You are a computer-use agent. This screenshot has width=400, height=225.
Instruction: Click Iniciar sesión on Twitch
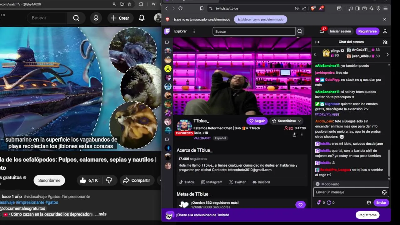tap(340, 31)
